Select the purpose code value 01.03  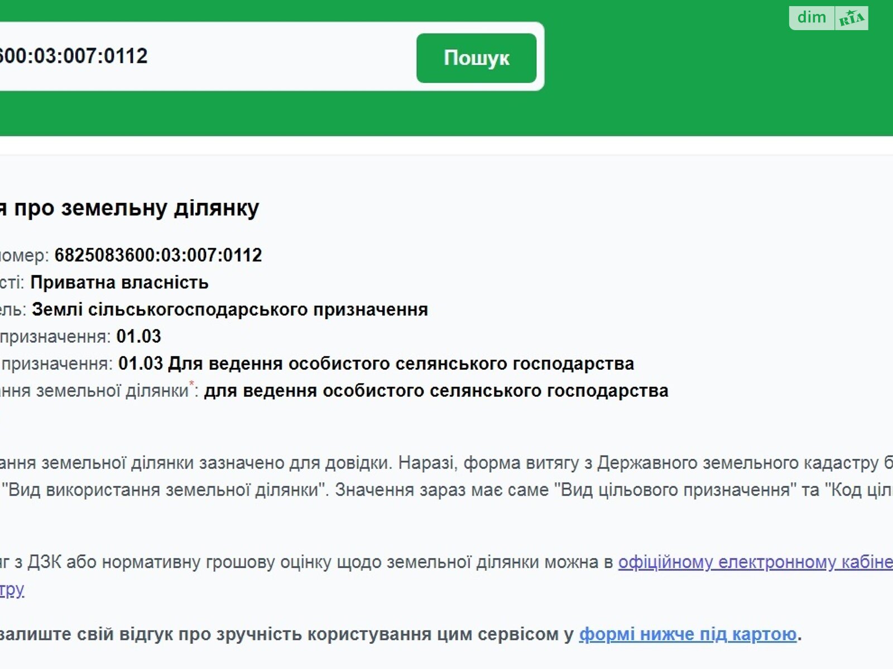click(138, 336)
